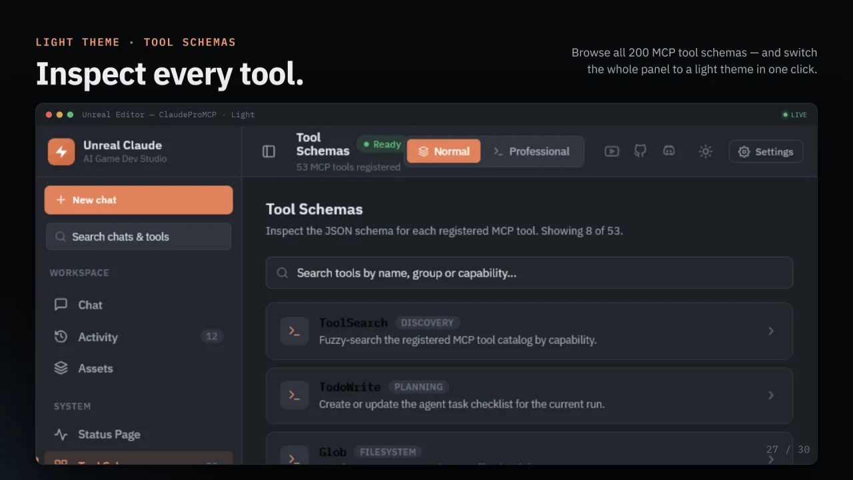Click the TodoWrite tool name
Screen dimensions: 853x480
pyautogui.click(x=350, y=387)
